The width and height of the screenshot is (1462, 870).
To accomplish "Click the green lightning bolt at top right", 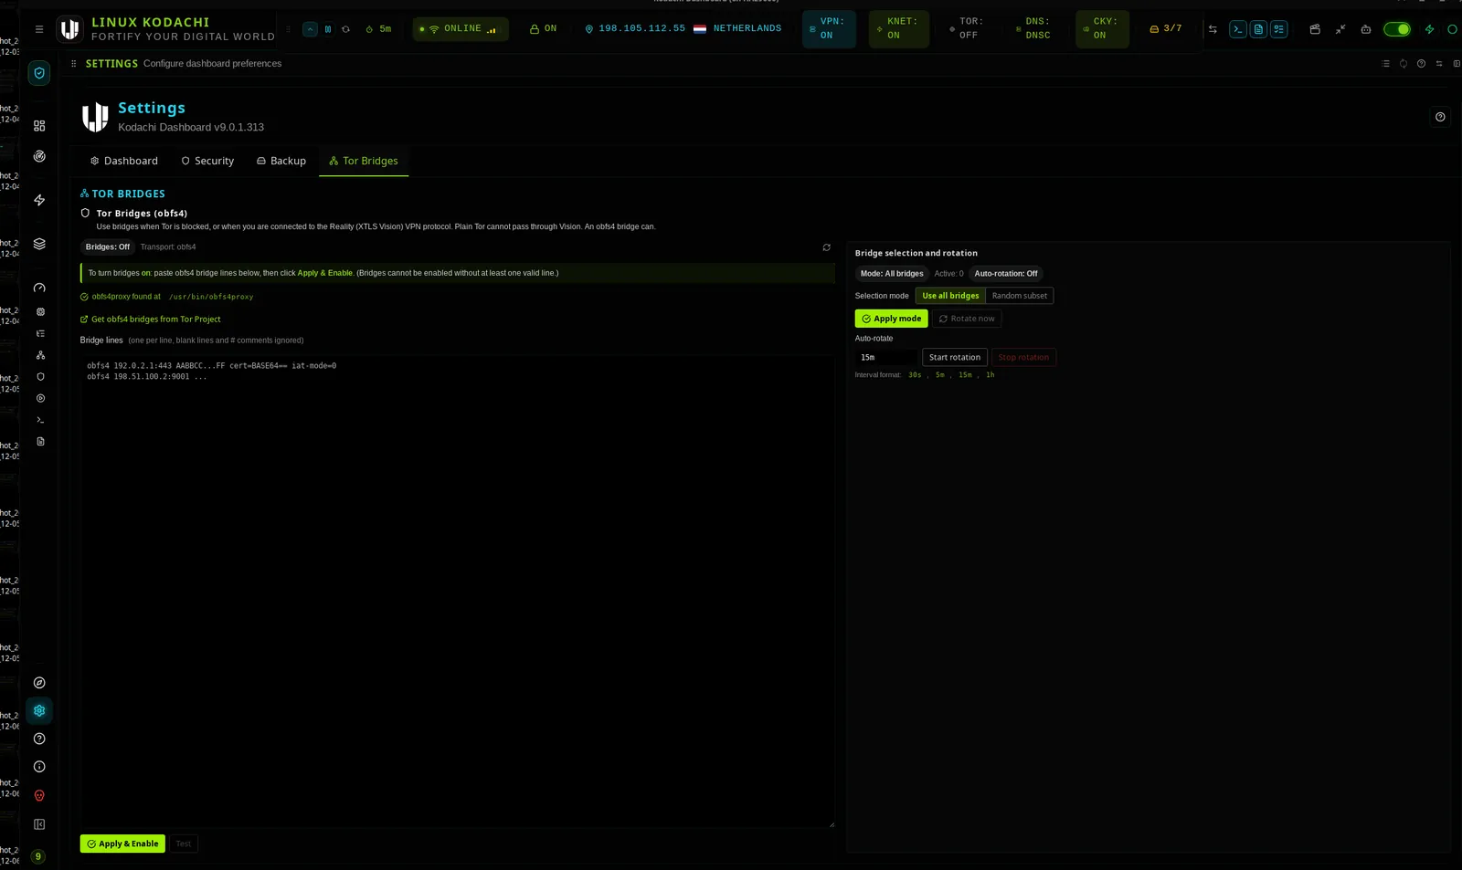I will click(x=1430, y=29).
